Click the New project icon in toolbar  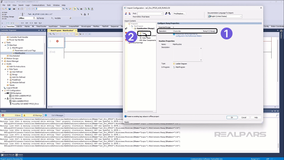click(3, 9)
